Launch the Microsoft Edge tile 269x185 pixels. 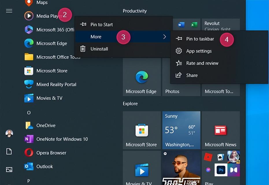click(x=142, y=77)
